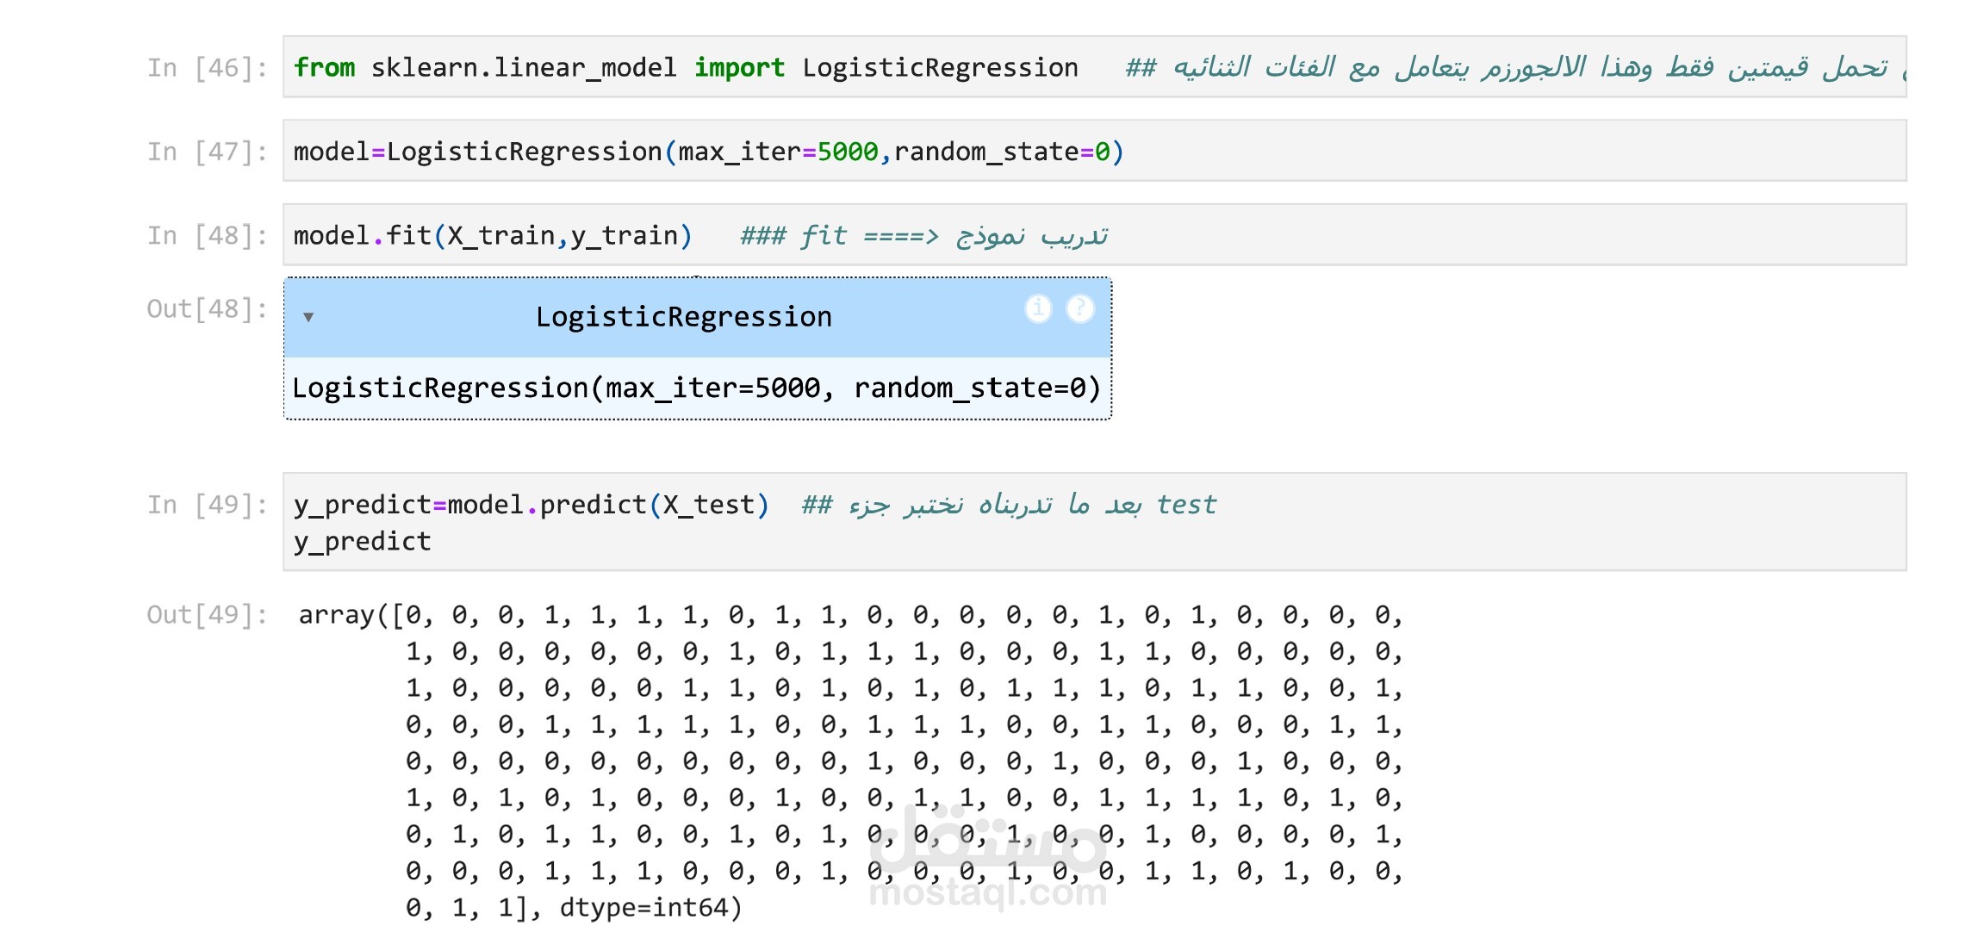
Task: Click the y_predict=model.predict(X_test) line
Action: (531, 505)
